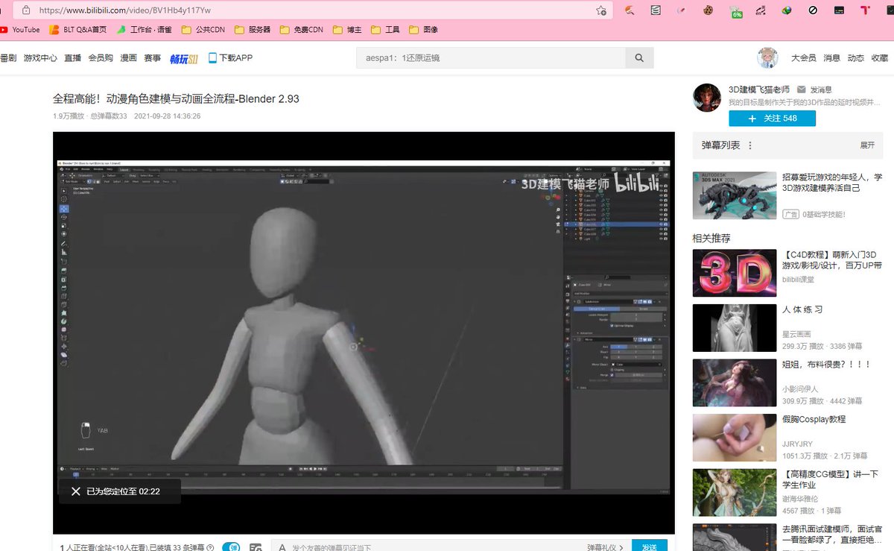894x551 pixels.
Task: Open the 3DS MAX ad thumbnail
Action: (x=735, y=195)
